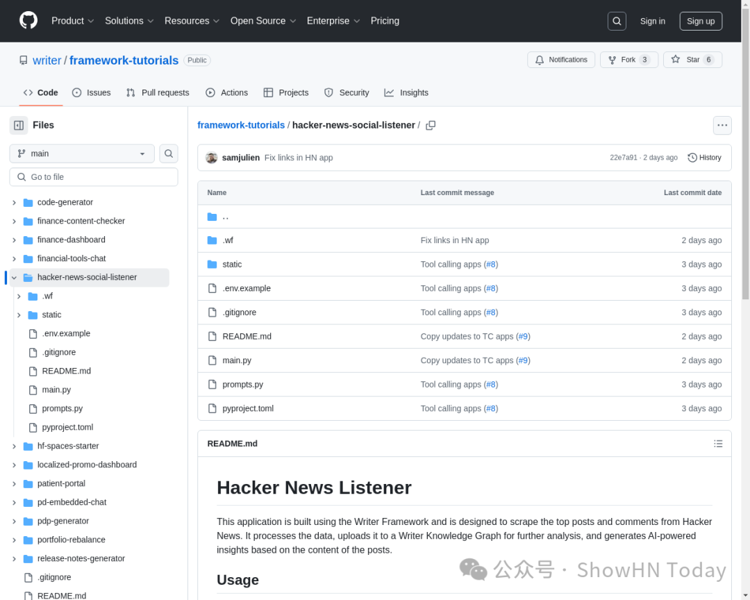Click the Sign in link
Viewport: 750px width, 600px height.
653,21
